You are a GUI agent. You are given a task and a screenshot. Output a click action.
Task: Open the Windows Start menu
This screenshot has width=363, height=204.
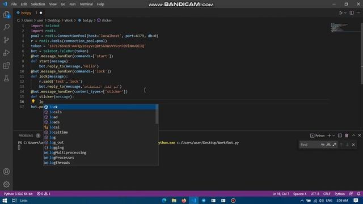pyautogui.click(x=5, y=201)
